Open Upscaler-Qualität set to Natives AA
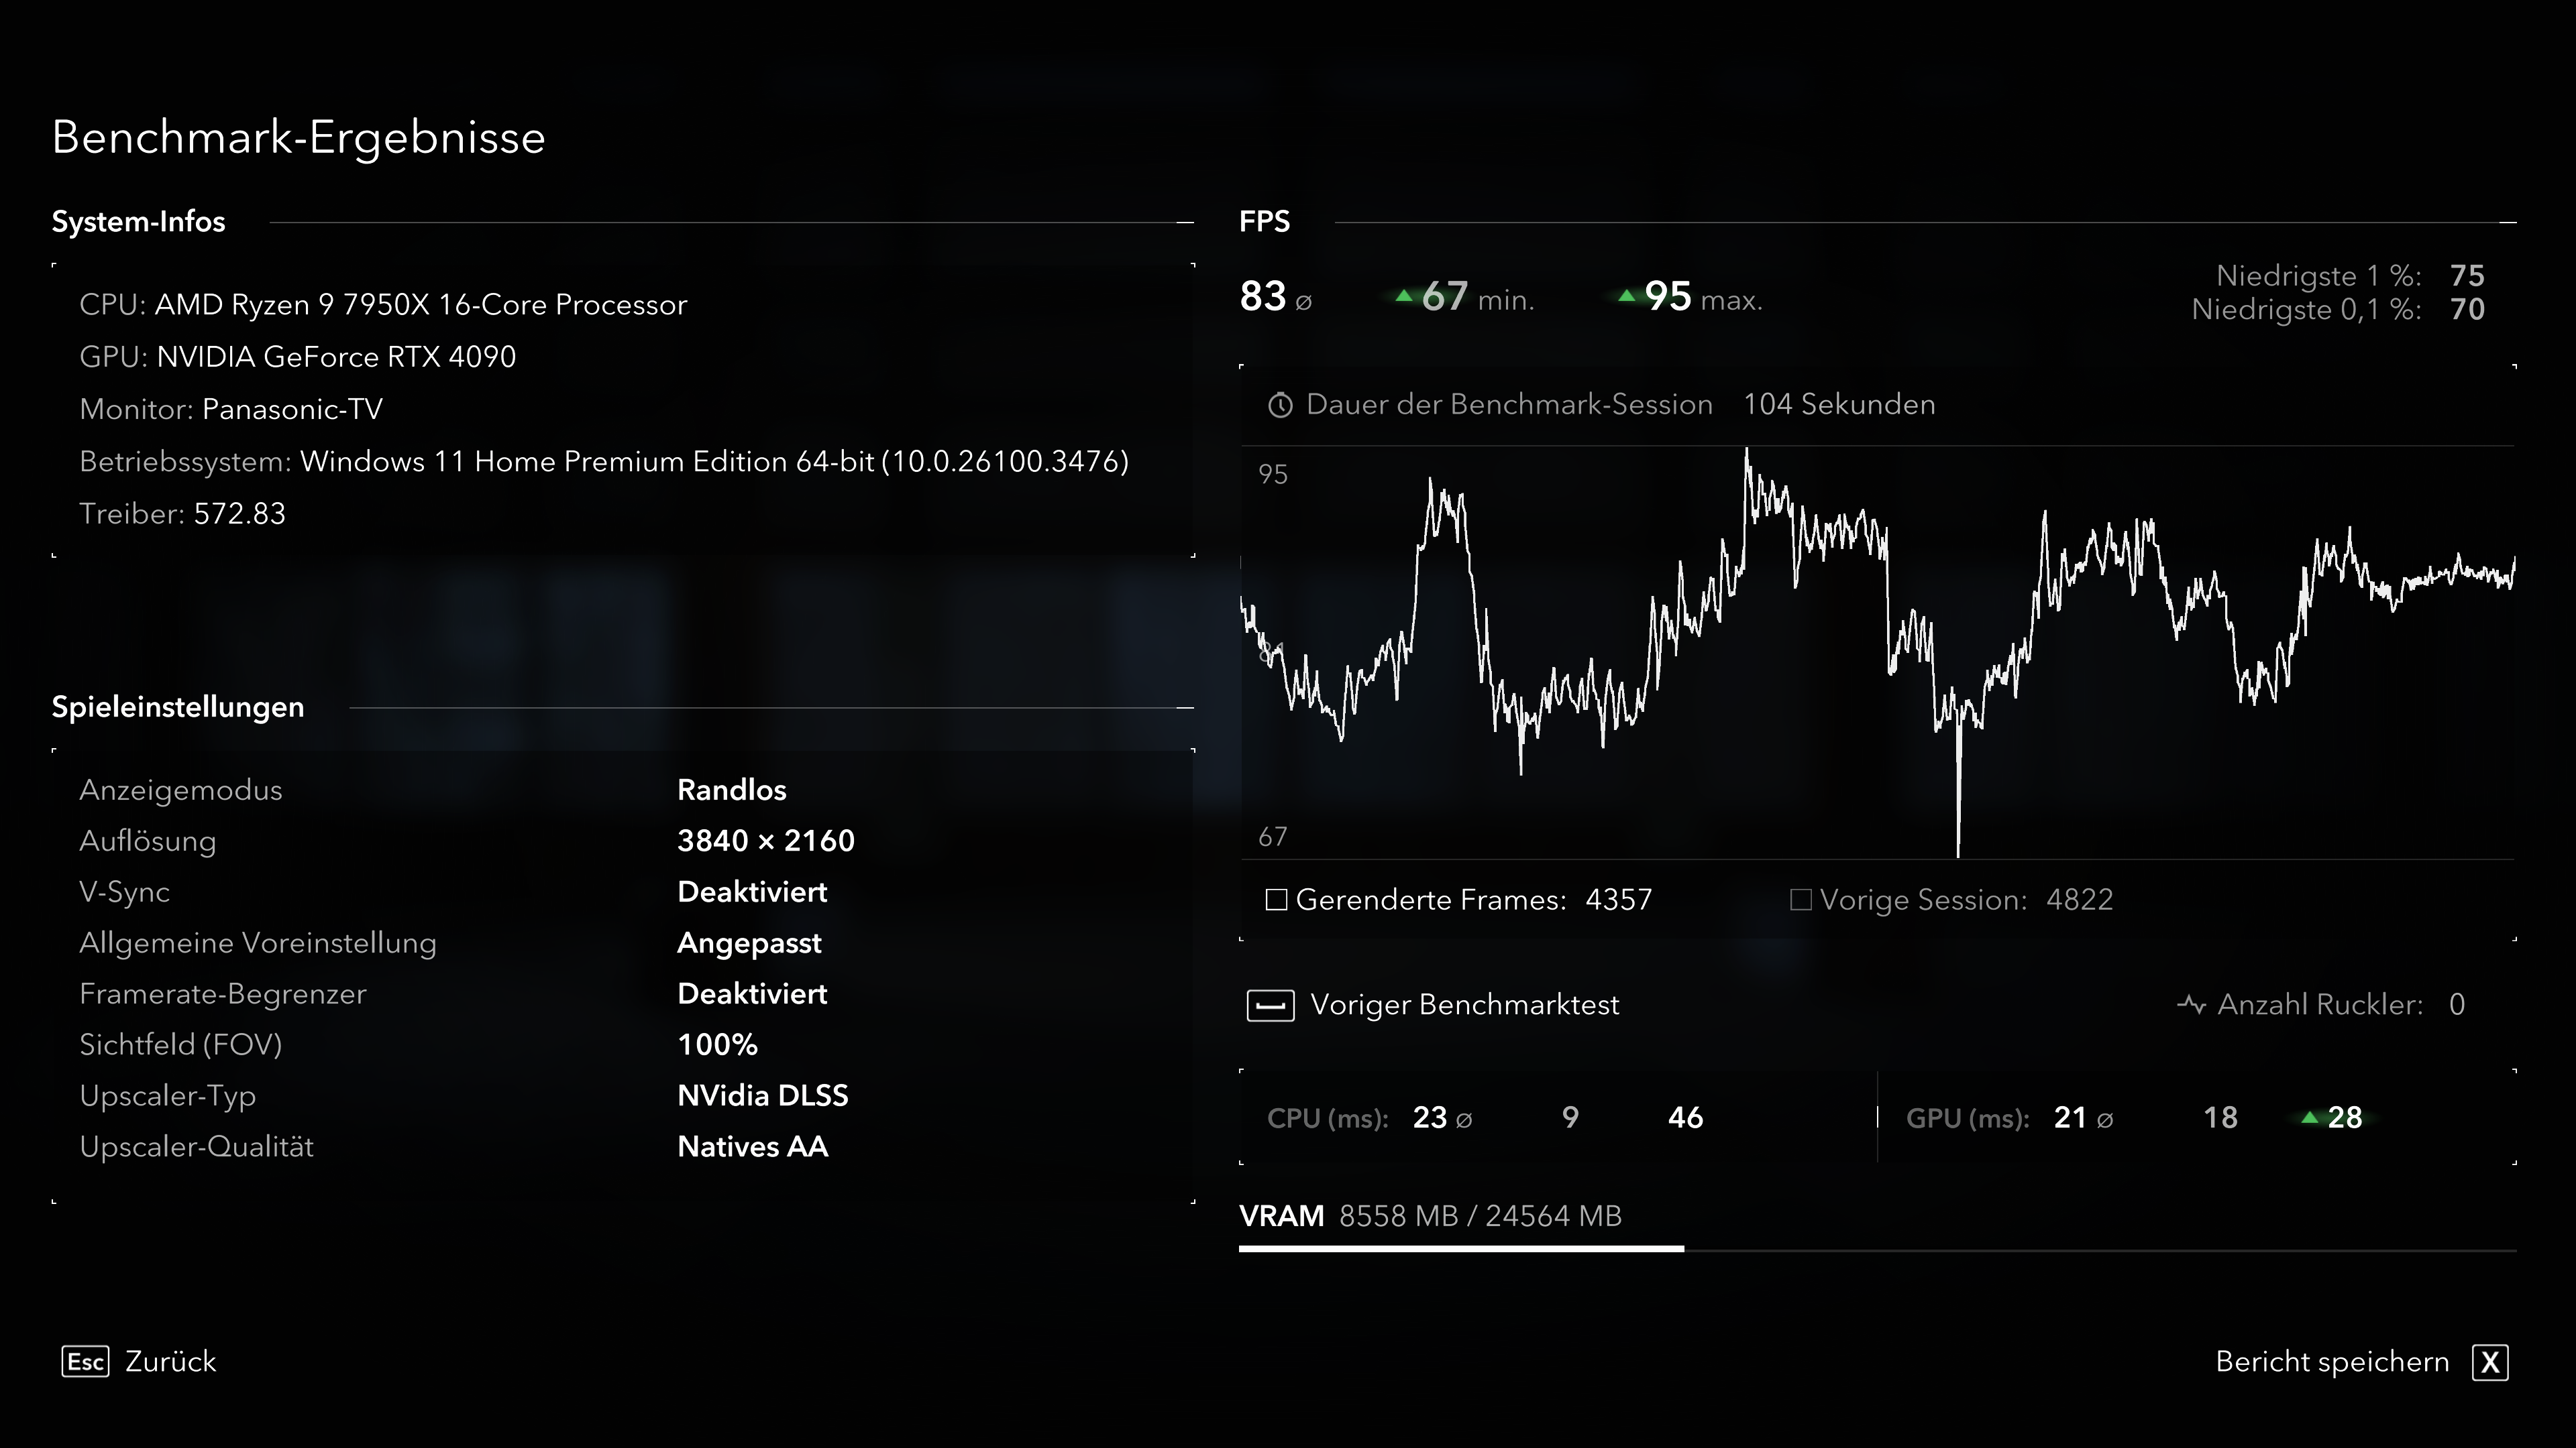The height and width of the screenshot is (1448, 2576). pos(753,1146)
